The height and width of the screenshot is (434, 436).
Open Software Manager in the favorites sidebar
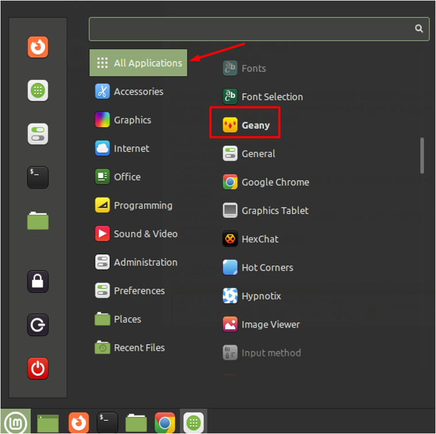[38, 90]
